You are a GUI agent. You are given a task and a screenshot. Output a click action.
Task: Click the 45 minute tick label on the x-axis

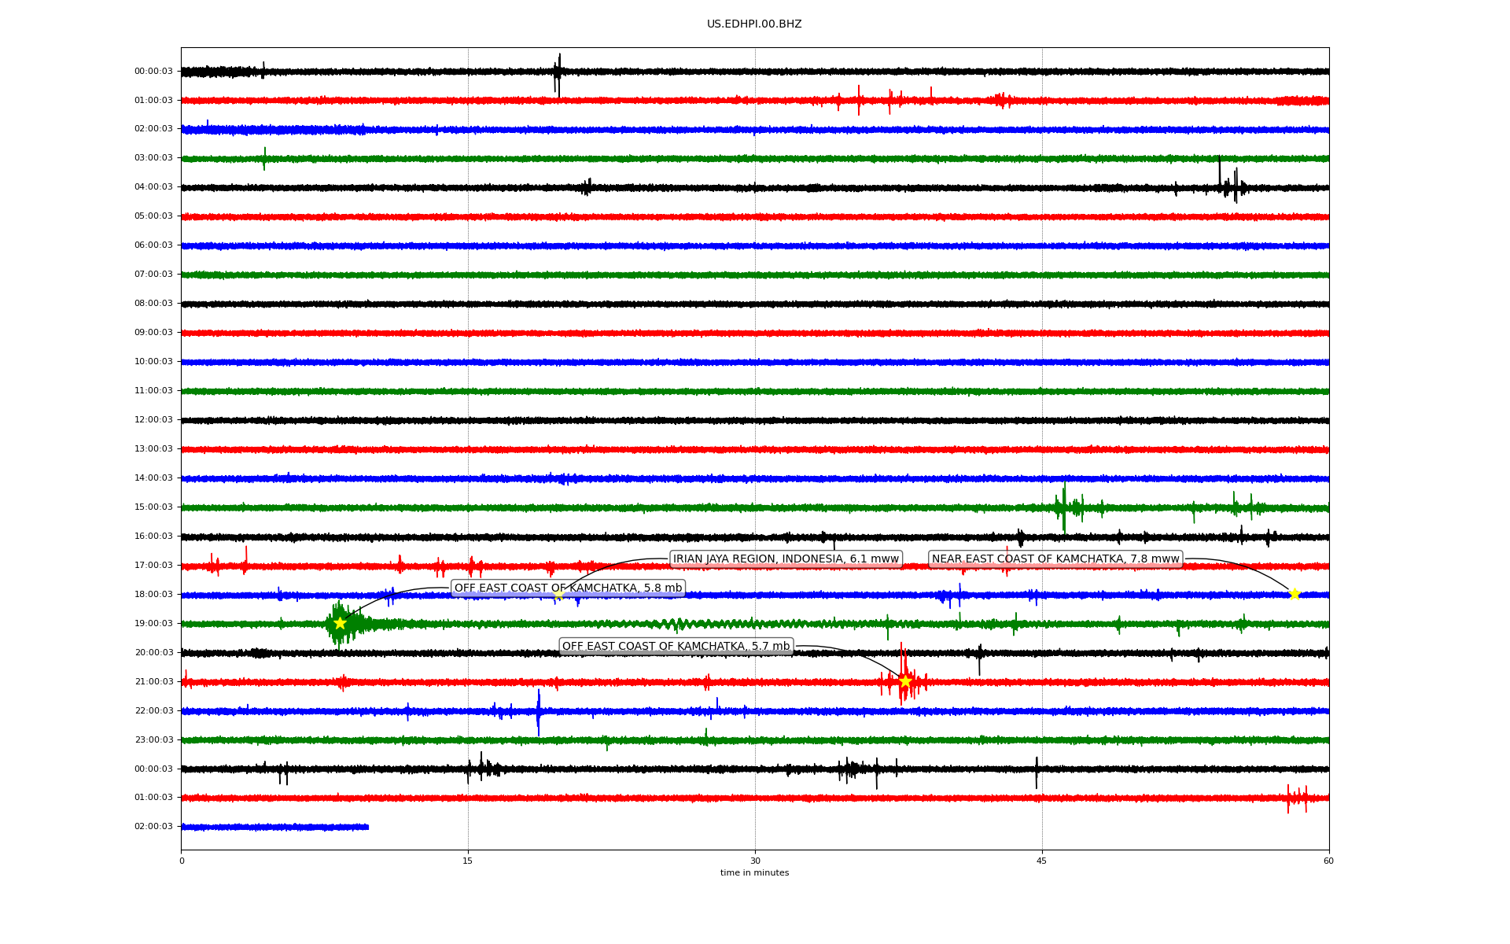(1042, 861)
